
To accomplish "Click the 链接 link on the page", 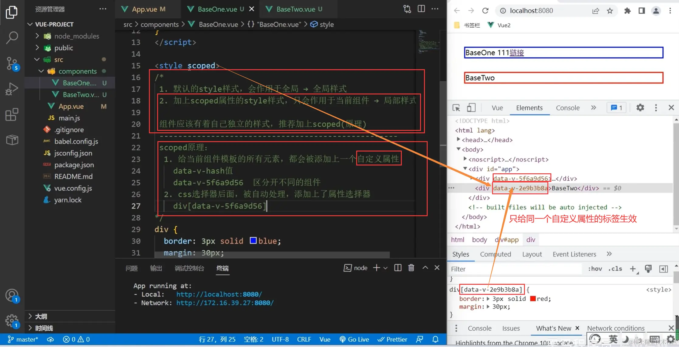I will click(517, 53).
